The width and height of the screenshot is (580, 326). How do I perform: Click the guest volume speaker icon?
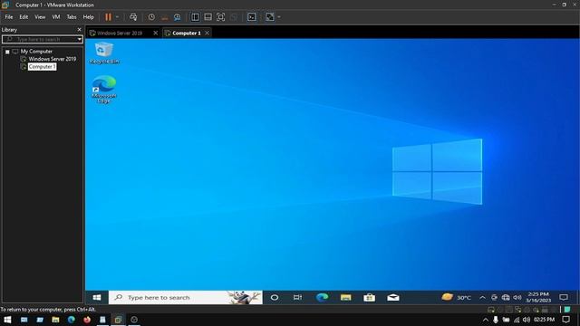point(517,298)
